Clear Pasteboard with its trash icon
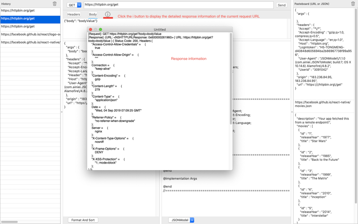Image resolution: width=358 pixels, height=224 pixels. tap(353, 4)
